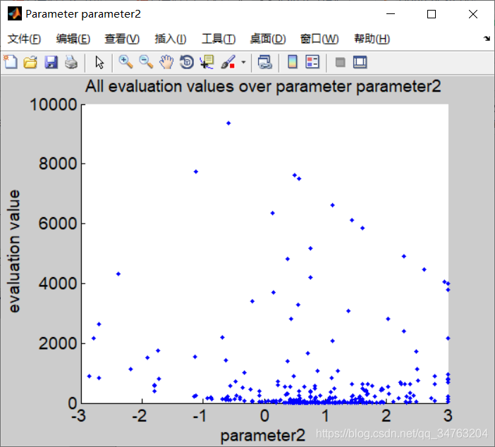Image resolution: width=495 pixels, height=447 pixels.
Task: Activate the Zoom In magnifier tool
Action: click(126, 62)
